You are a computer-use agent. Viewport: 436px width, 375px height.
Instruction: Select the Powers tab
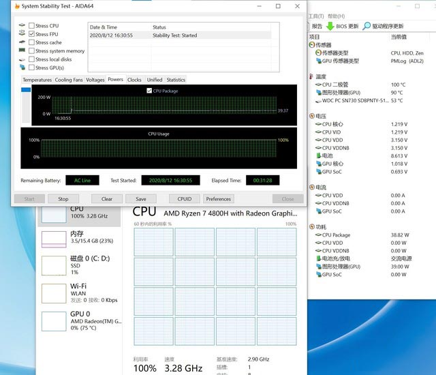click(x=115, y=79)
